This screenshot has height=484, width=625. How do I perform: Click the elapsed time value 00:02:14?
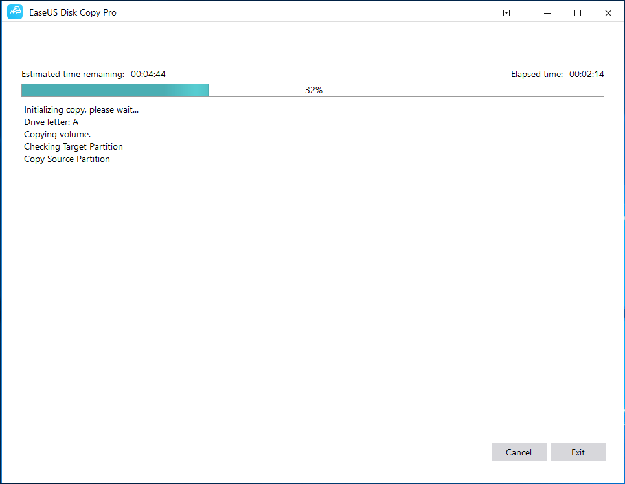pos(586,74)
